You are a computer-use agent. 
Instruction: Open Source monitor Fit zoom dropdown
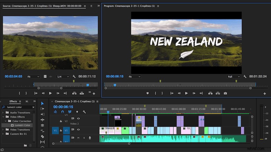pos(33,77)
